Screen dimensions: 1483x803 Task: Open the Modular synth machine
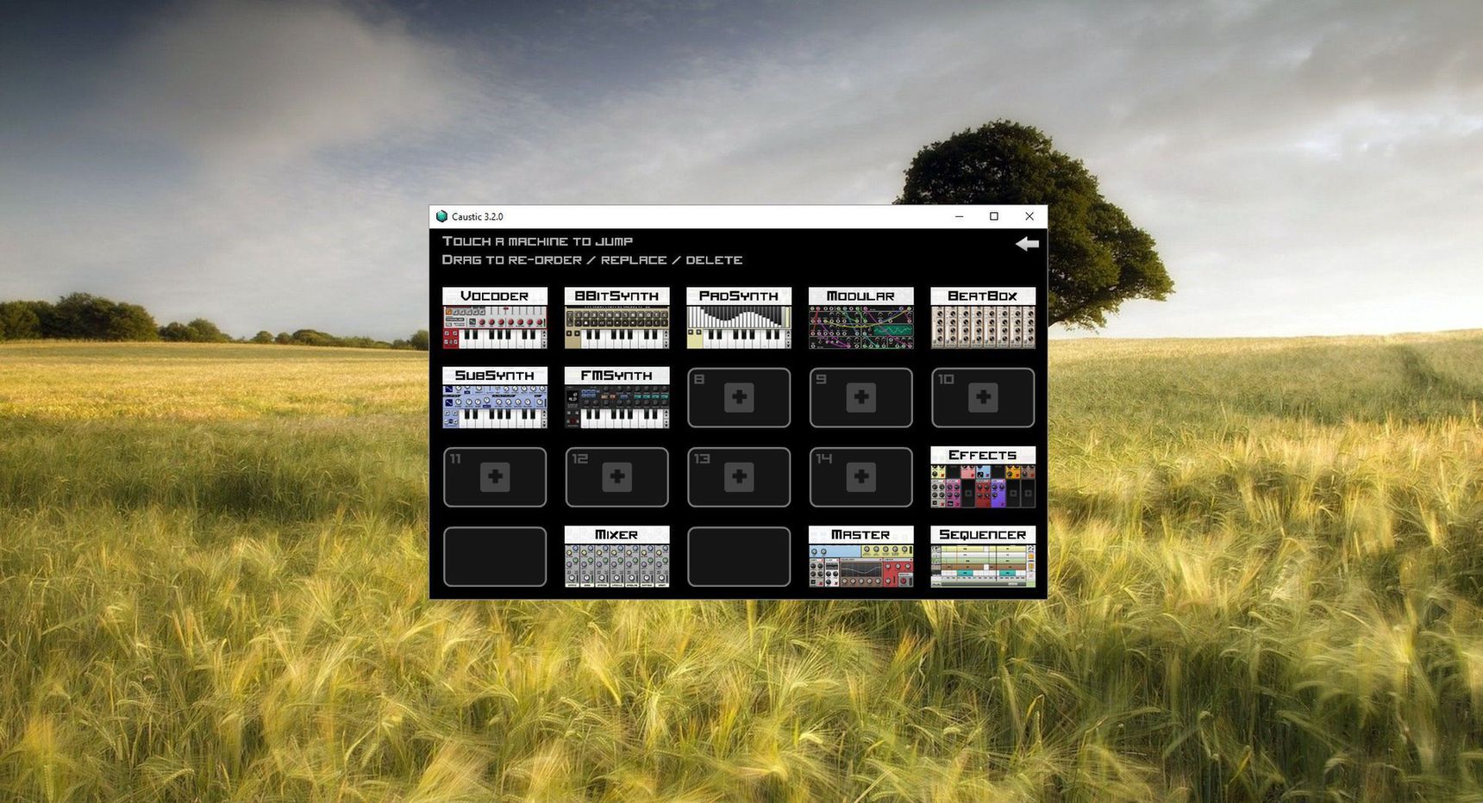pos(860,318)
